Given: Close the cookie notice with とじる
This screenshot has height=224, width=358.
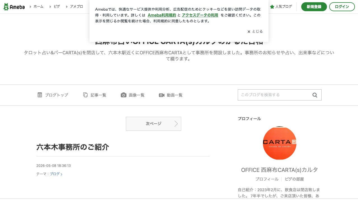Looking at the screenshot, I should pyautogui.click(x=255, y=31).
